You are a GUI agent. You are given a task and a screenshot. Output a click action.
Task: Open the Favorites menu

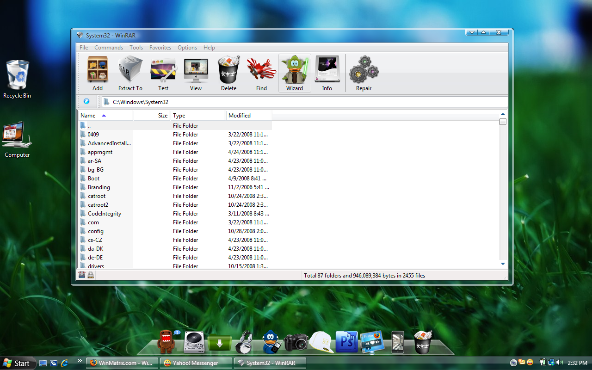tap(160, 48)
